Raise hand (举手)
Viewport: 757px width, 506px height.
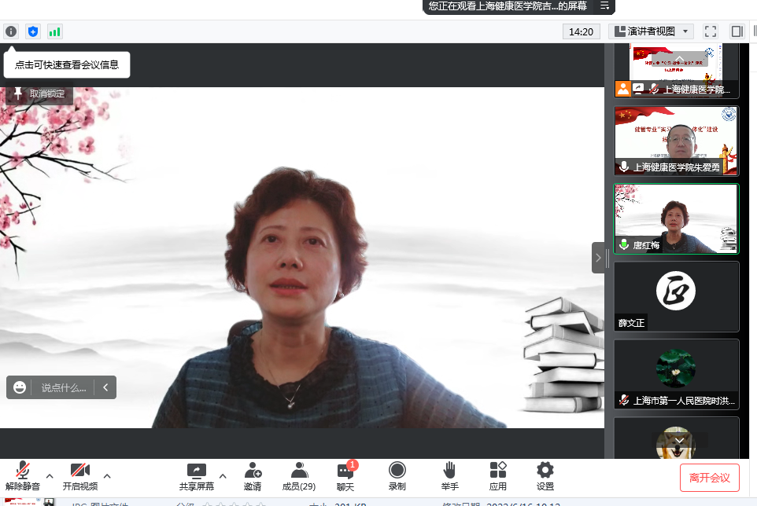point(449,476)
